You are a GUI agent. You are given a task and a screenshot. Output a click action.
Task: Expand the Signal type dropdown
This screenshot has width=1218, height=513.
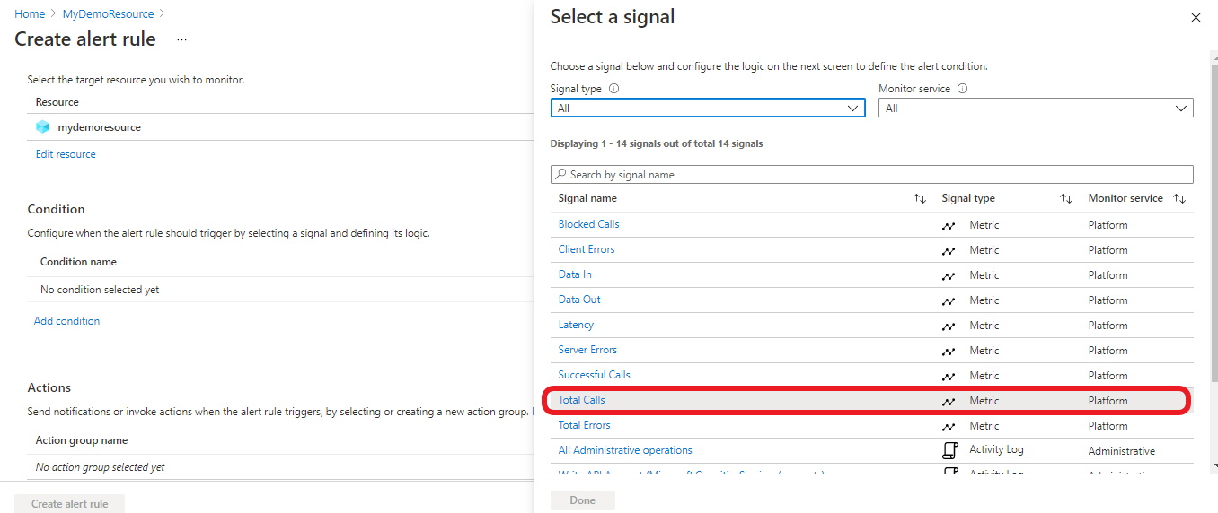point(706,109)
